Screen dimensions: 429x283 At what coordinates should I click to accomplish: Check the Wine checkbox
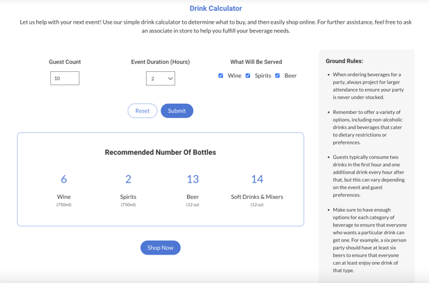221,75
